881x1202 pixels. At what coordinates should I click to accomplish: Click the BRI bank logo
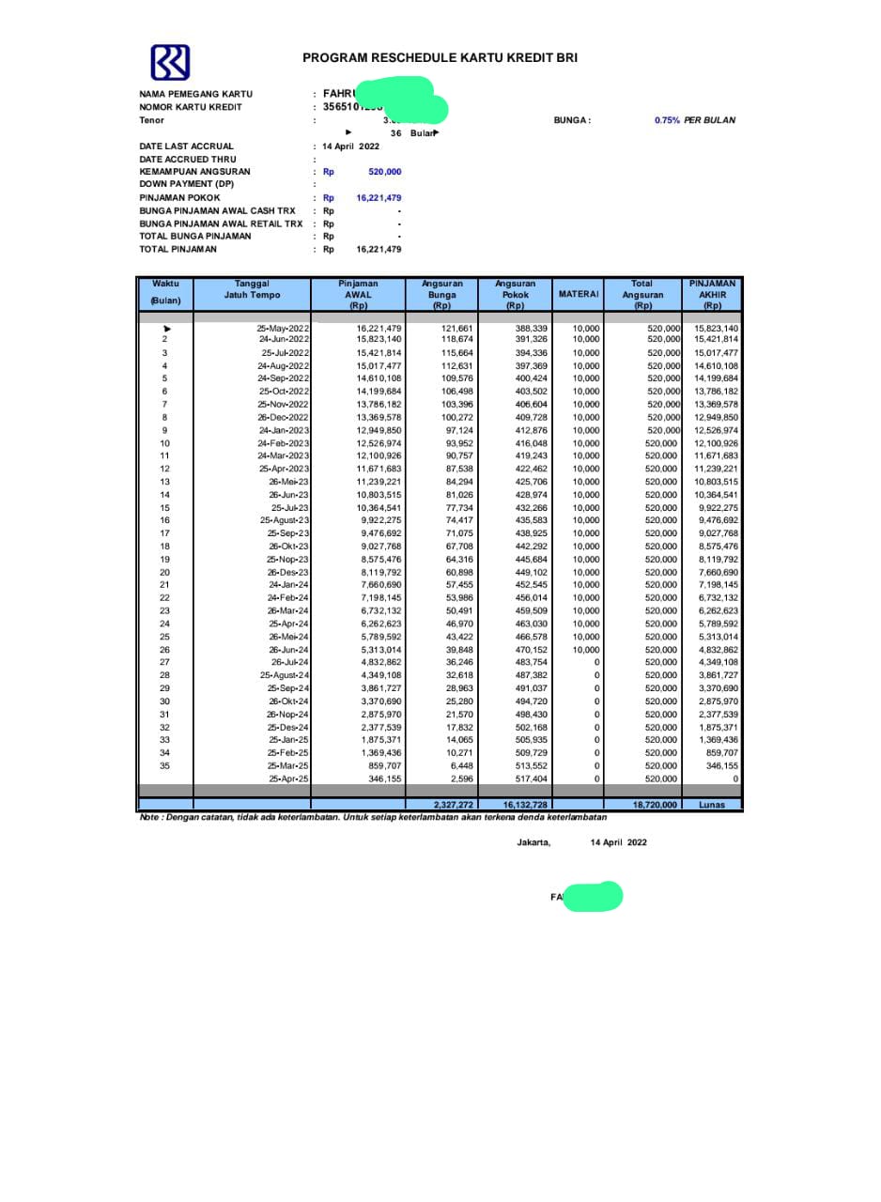coord(171,63)
